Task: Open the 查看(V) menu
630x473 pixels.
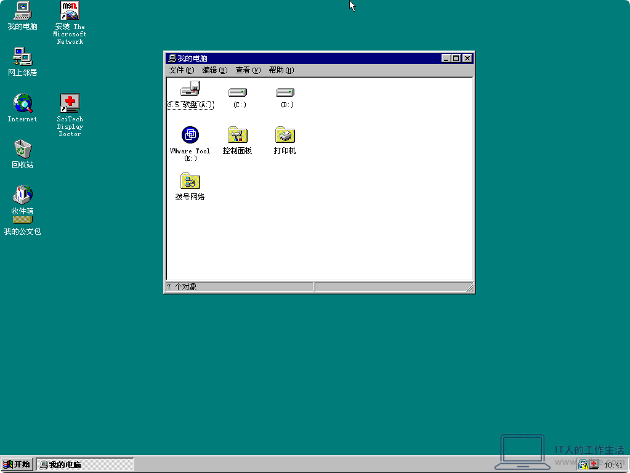Action: point(248,70)
